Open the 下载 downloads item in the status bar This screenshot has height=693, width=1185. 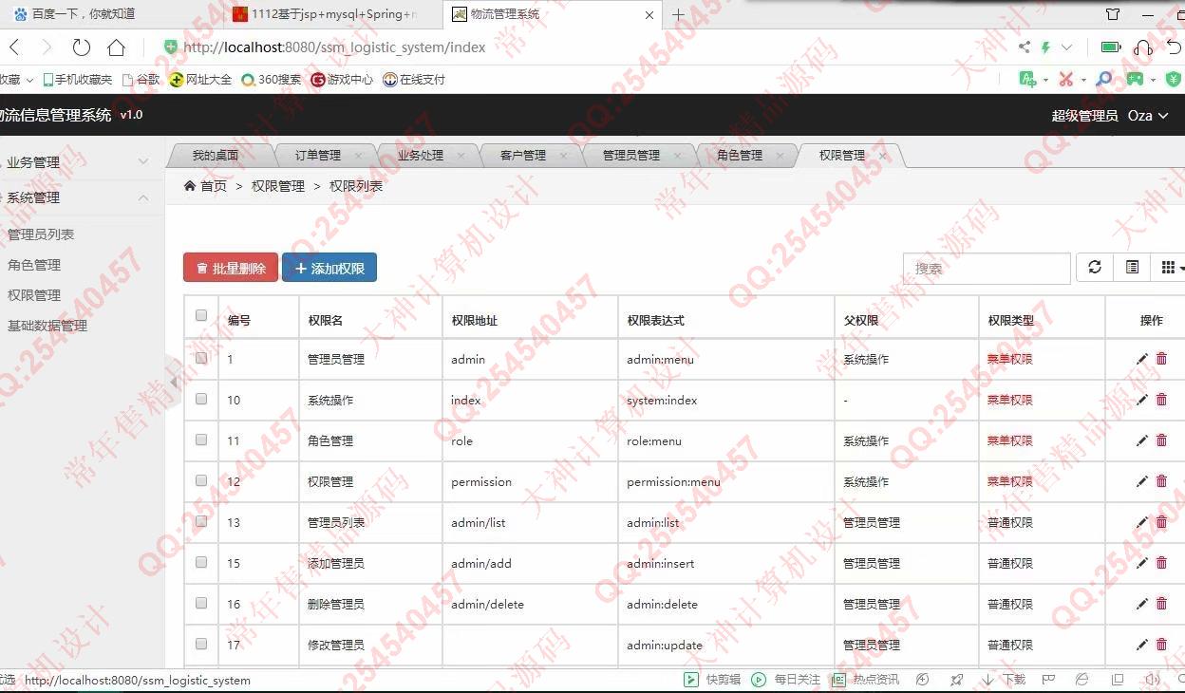pos(1005,680)
